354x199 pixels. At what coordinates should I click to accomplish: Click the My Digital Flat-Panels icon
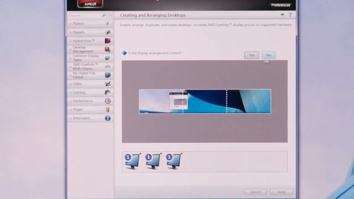pyautogui.click(x=108, y=75)
